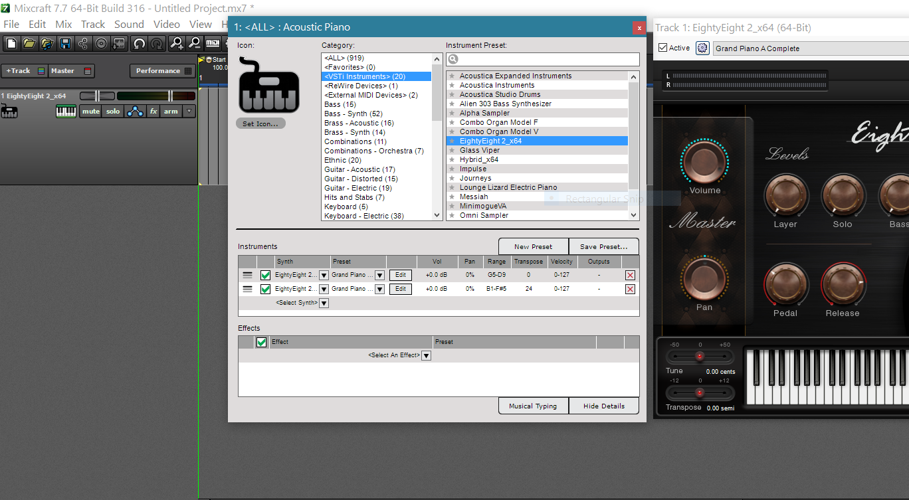Click the Zoom In magnifier icon
The height and width of the screenshot is (500, 909).
(x=177, y=44)
